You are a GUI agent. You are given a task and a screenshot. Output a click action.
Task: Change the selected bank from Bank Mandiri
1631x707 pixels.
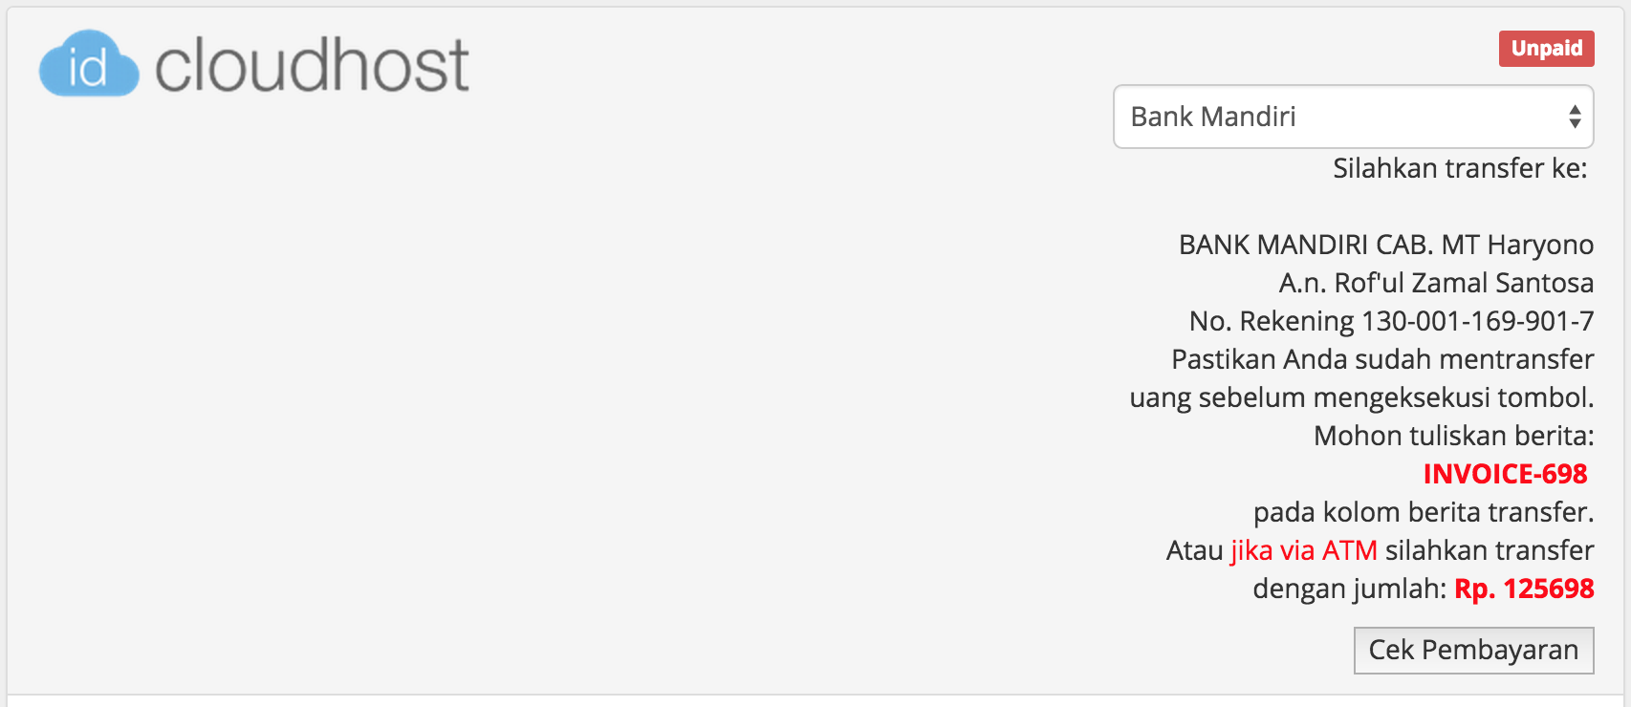[x=1353, y=117]
